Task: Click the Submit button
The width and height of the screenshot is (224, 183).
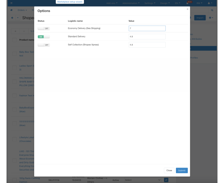Action: (x=182, y=170)
